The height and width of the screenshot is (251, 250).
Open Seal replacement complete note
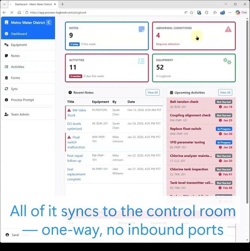[76, 174]
